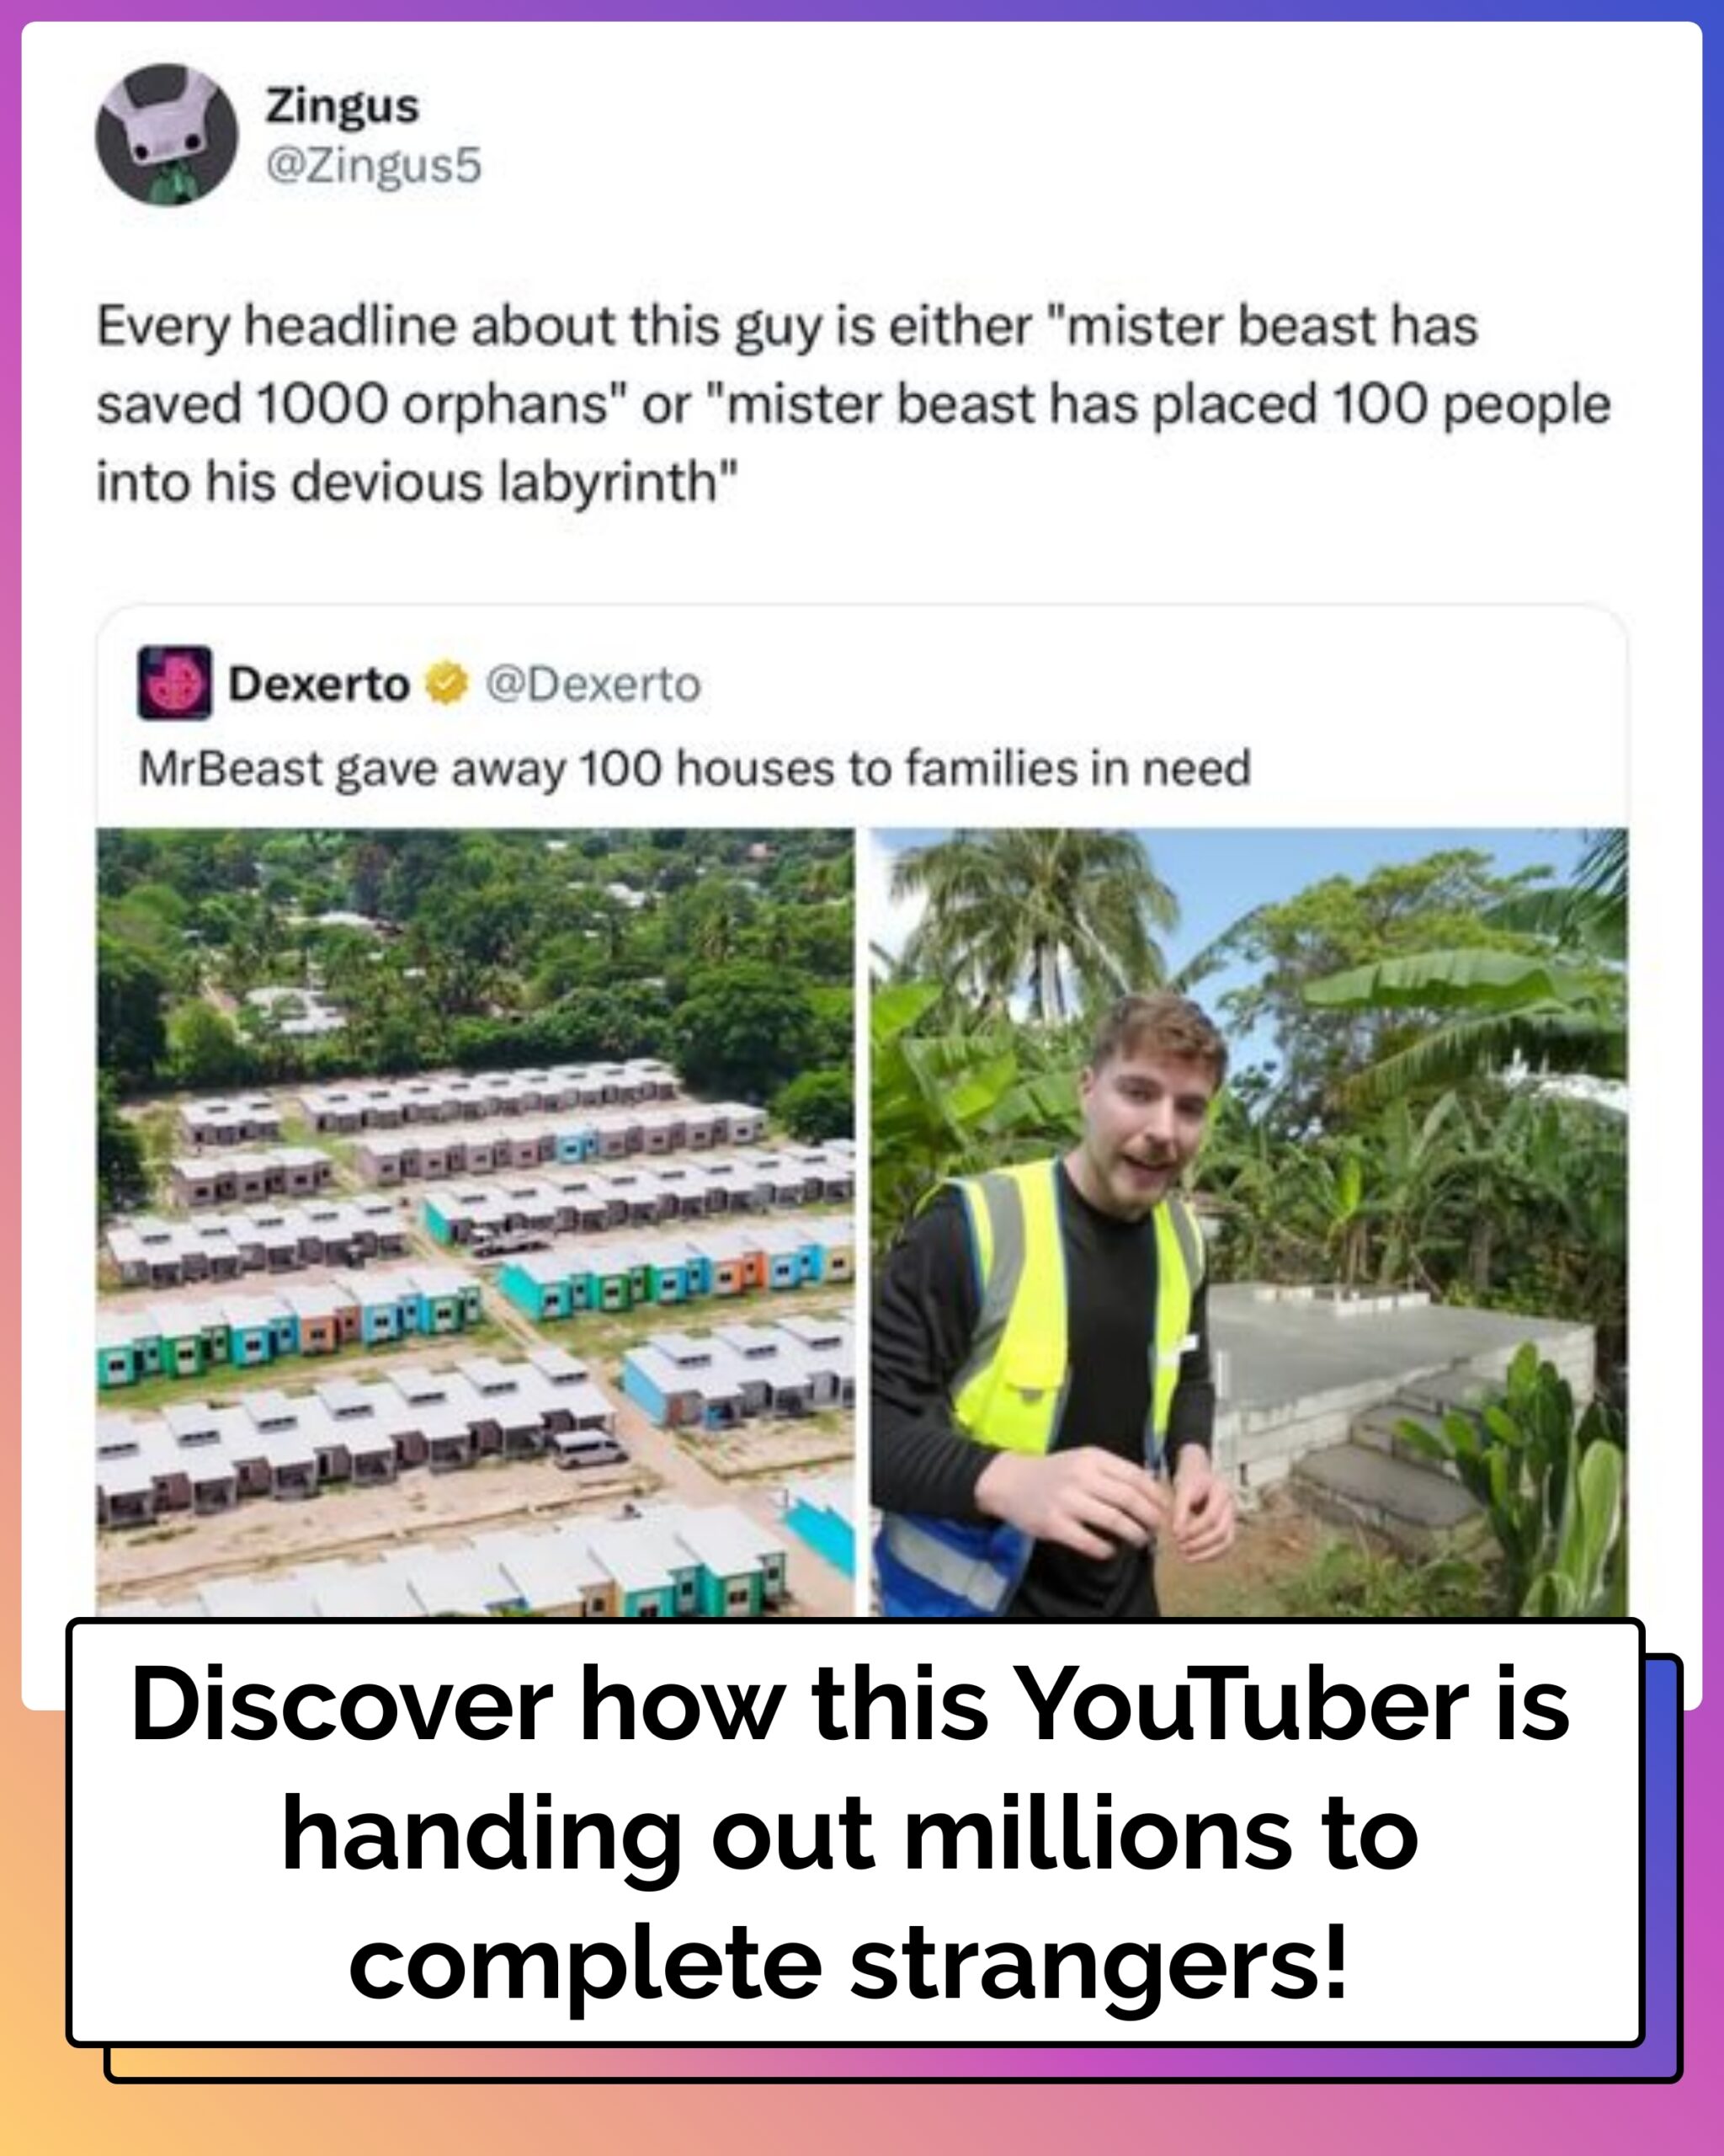Click the Dexerto logo avatar
1724x2156 pixels.
(174, 683)
